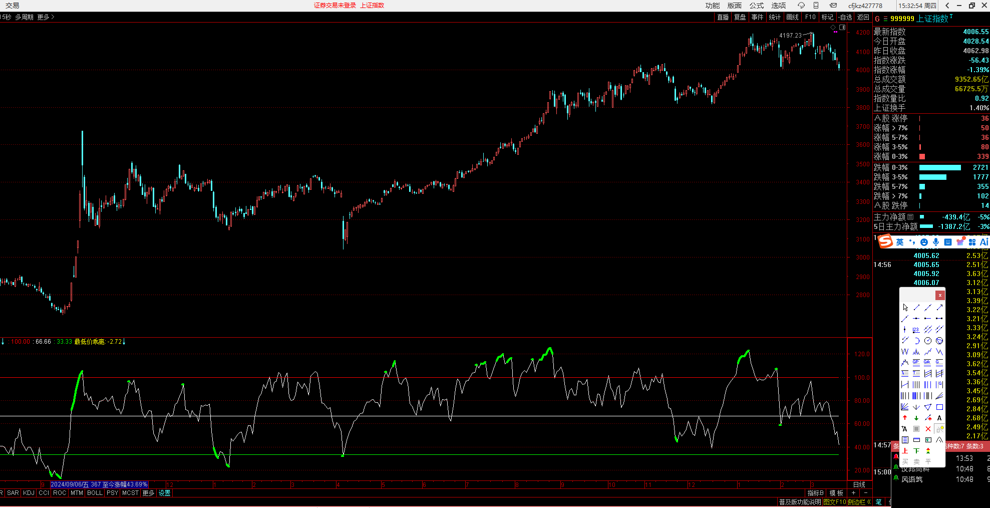Click the Sogou input method S logo
The image size is (990, 508).
pos(885,241)
